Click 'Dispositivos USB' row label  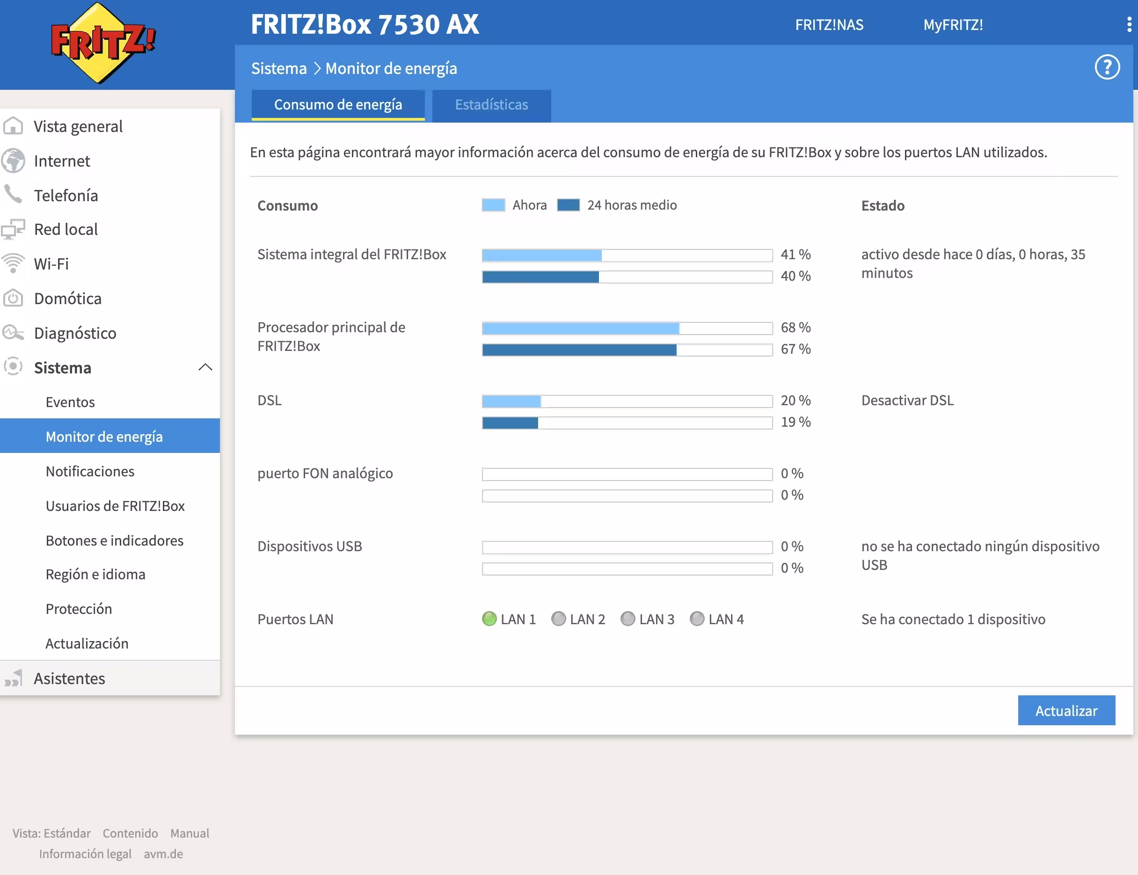click(x=309, y=546)
